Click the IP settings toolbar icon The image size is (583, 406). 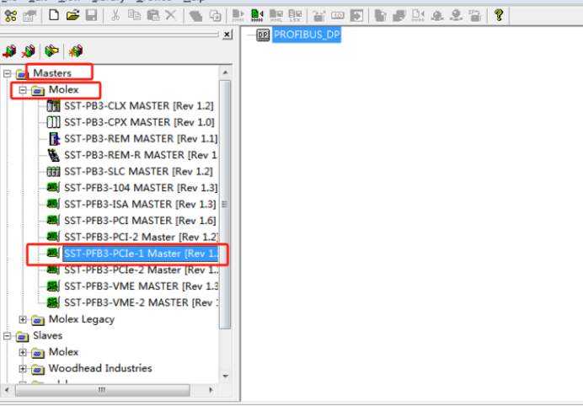(x=475, y=15)
